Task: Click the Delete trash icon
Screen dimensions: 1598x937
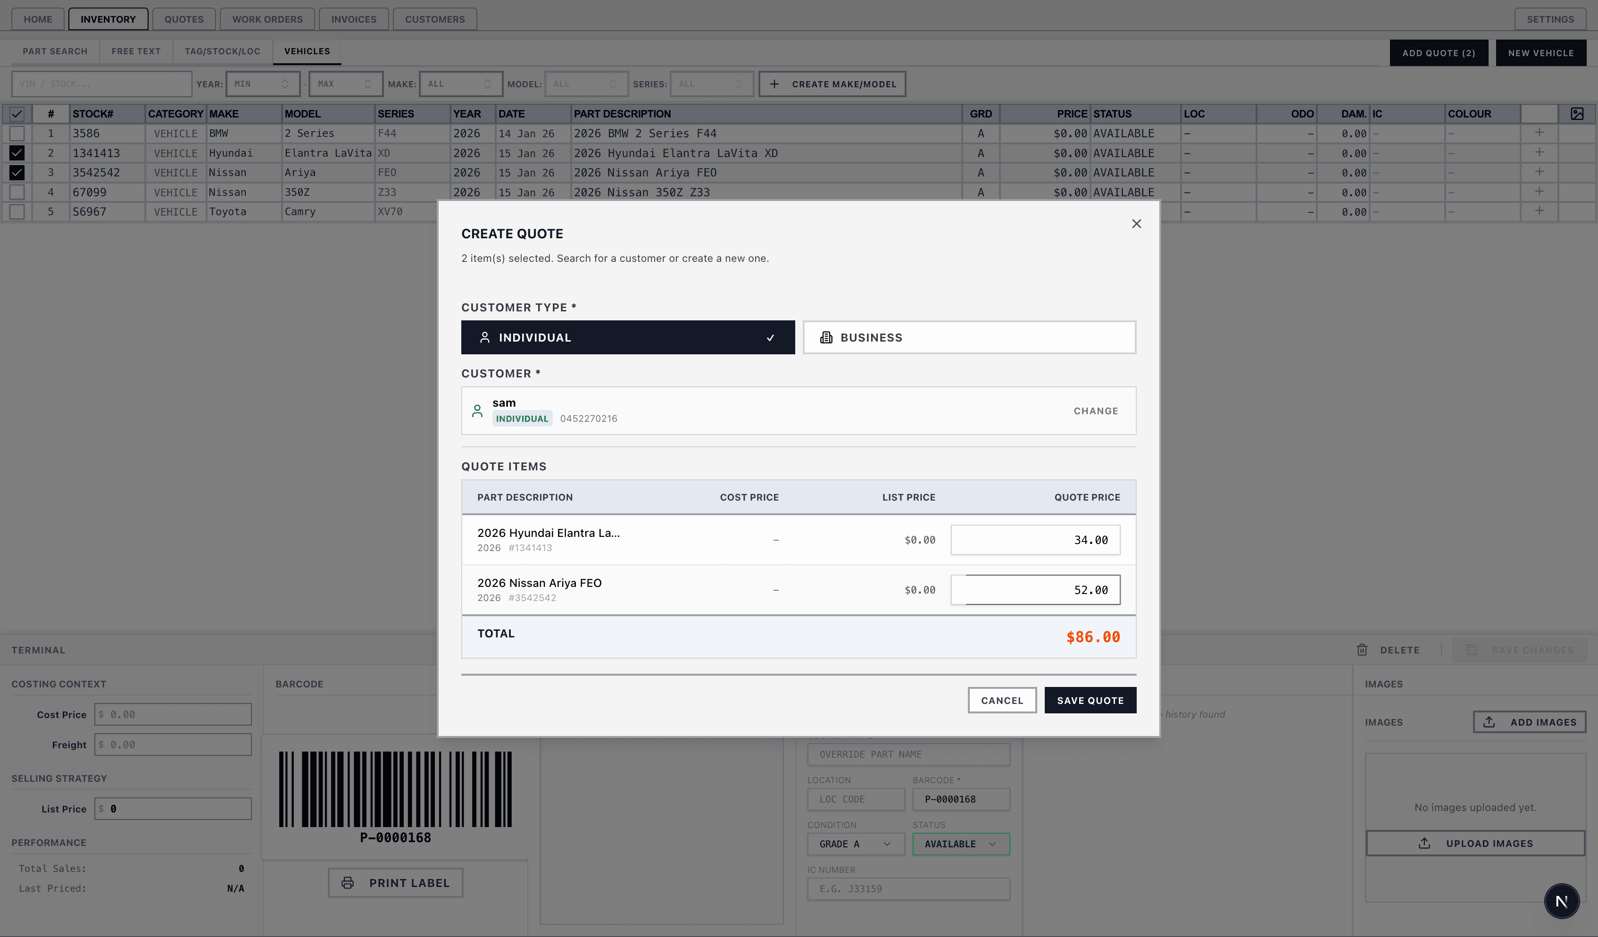Action: [1362, 650]
